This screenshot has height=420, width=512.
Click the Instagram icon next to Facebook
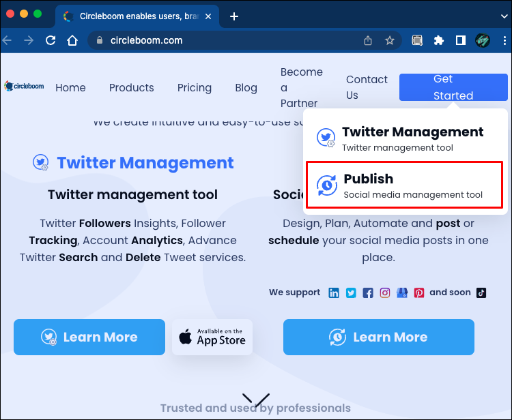tap(385, 292)
